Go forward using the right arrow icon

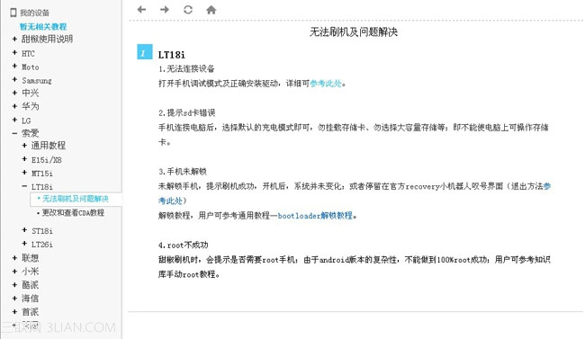(165, 10)
